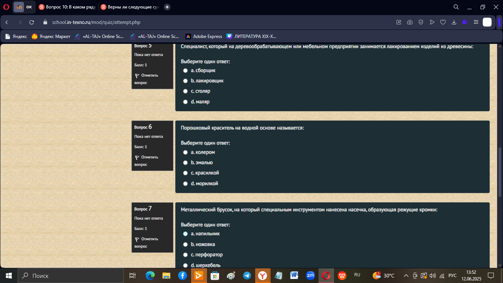Screen dimensions: 503x283
Task: Click the Windows taskbar Поиск search box
Action: [71, 276]
